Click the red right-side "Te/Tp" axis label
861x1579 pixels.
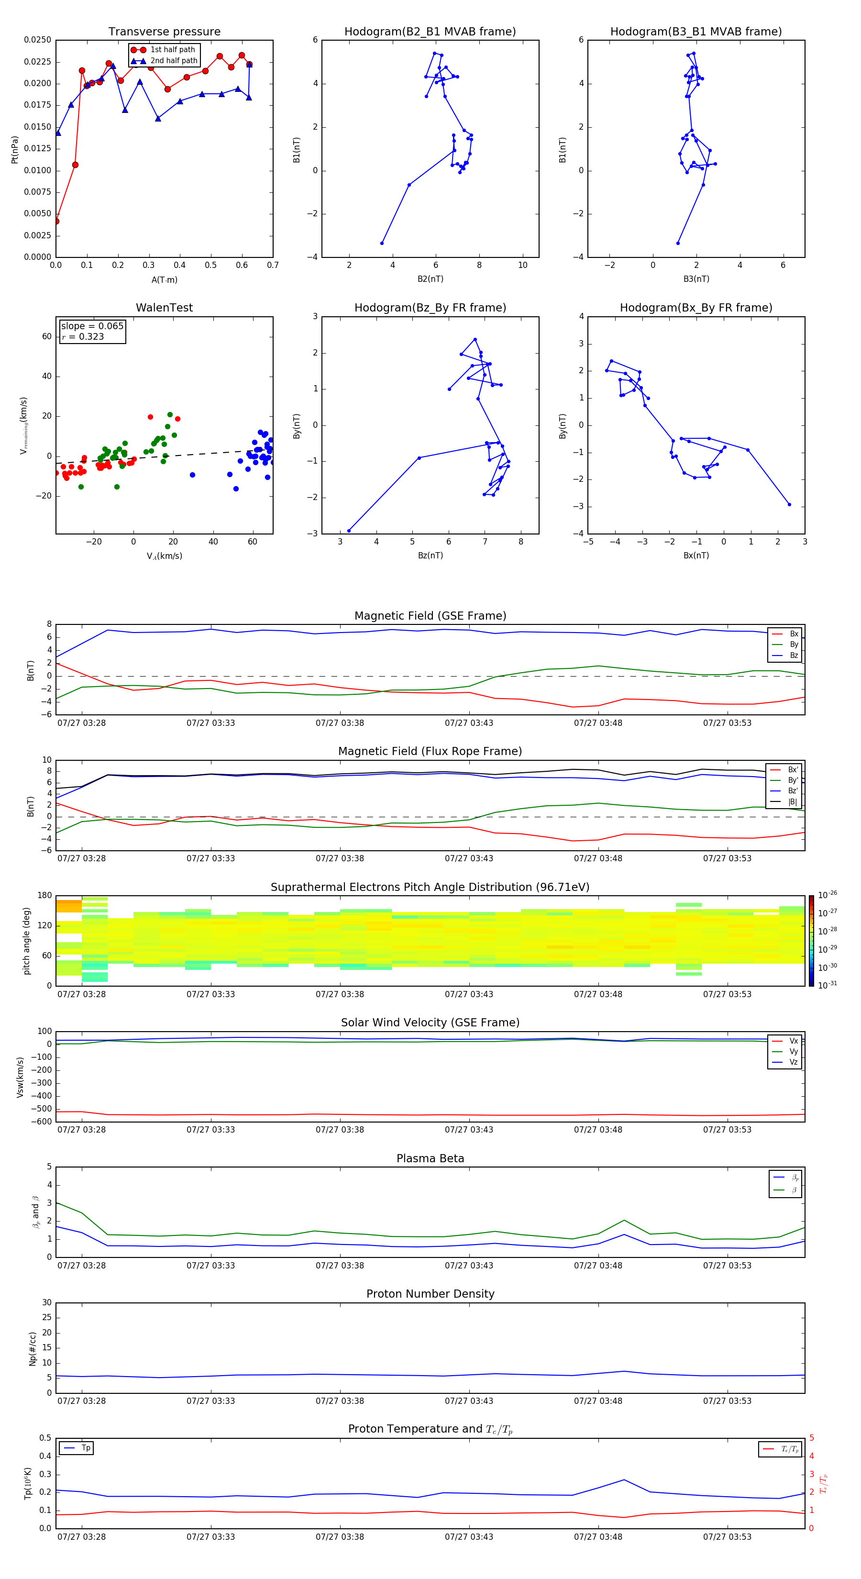[823, 1483]
